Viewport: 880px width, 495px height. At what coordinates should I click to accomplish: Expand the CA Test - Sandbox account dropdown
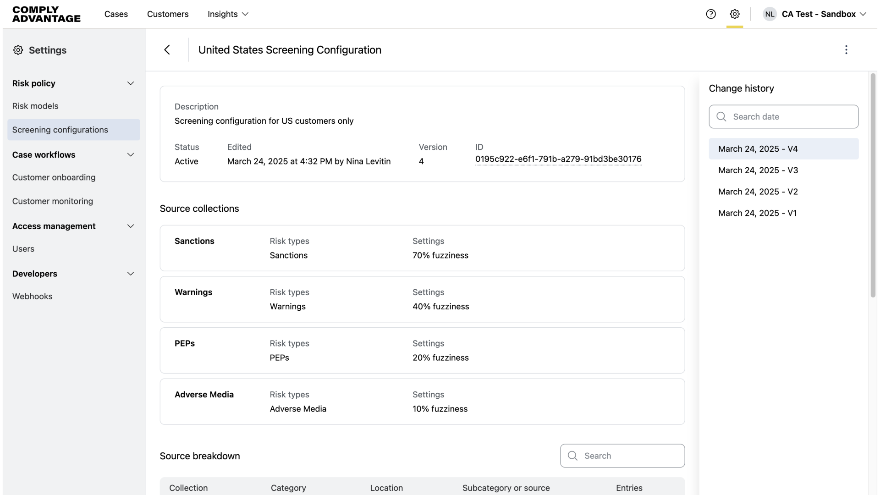[x=863, y=14]
